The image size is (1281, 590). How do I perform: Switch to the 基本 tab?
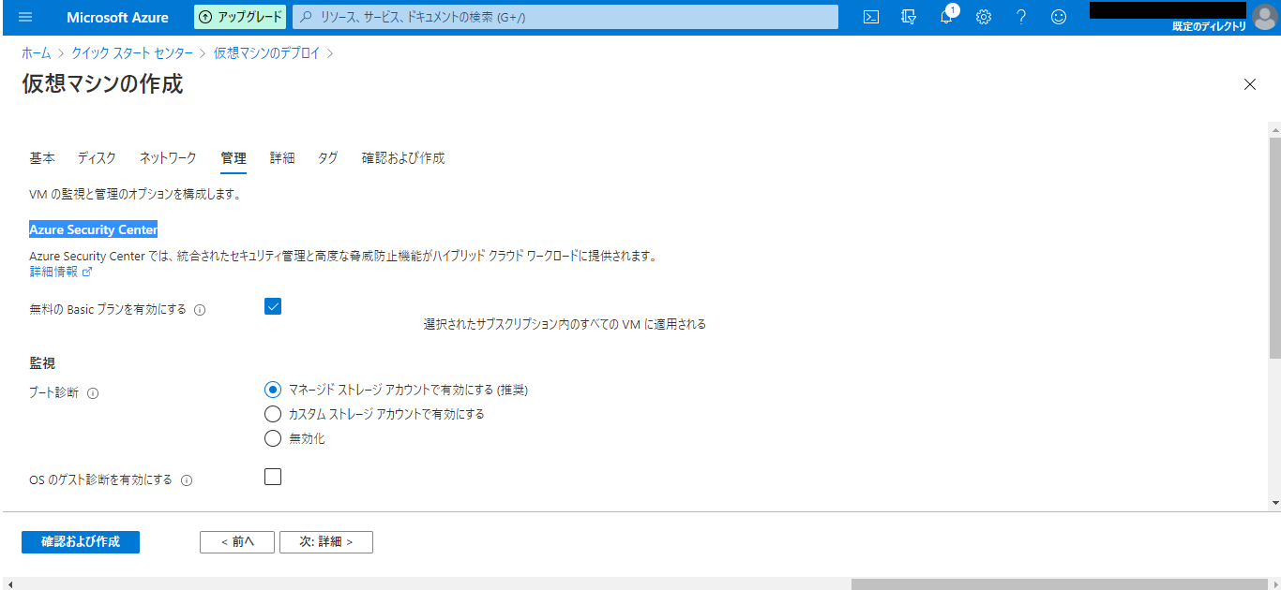pyautogui.click(x=42, y=158)
